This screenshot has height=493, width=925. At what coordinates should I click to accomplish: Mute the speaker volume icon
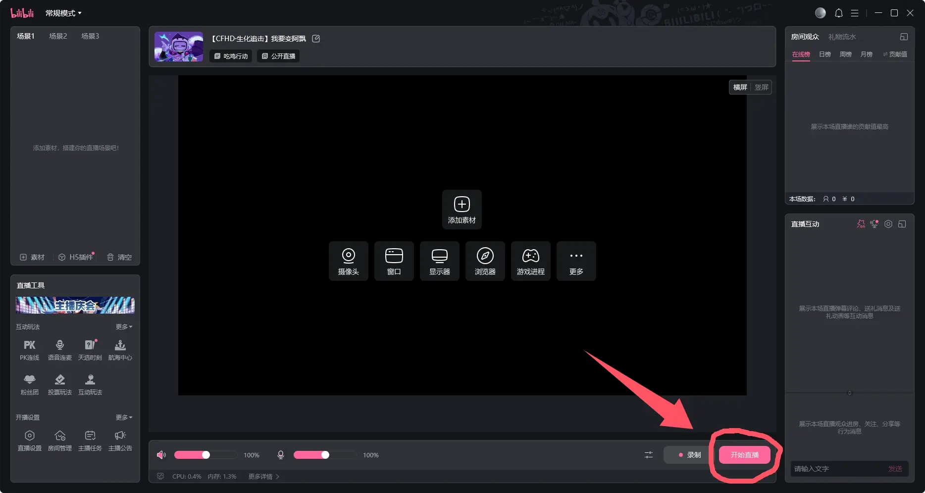tap(161, 455)
